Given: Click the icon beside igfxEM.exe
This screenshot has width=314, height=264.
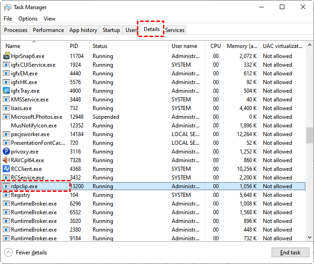Looking at the screenshot, I should (x=6, y=74).
